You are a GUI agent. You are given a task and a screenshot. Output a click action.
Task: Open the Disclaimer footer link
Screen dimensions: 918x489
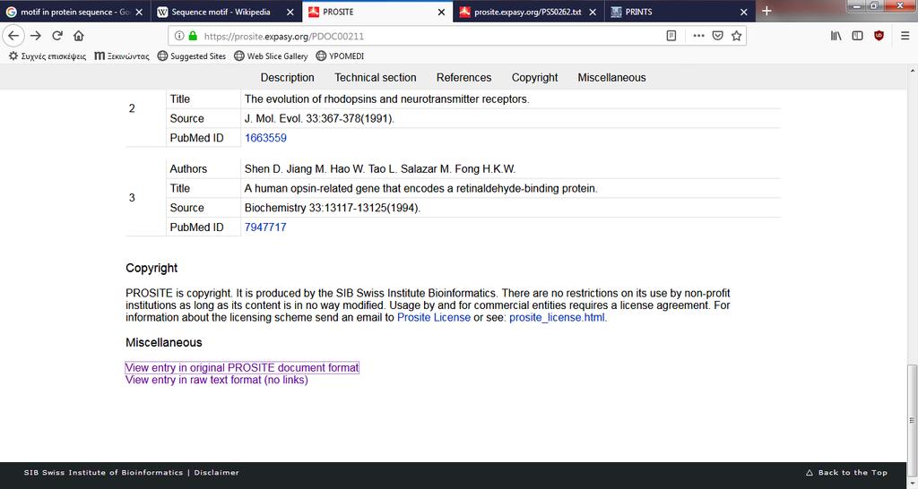217,473
